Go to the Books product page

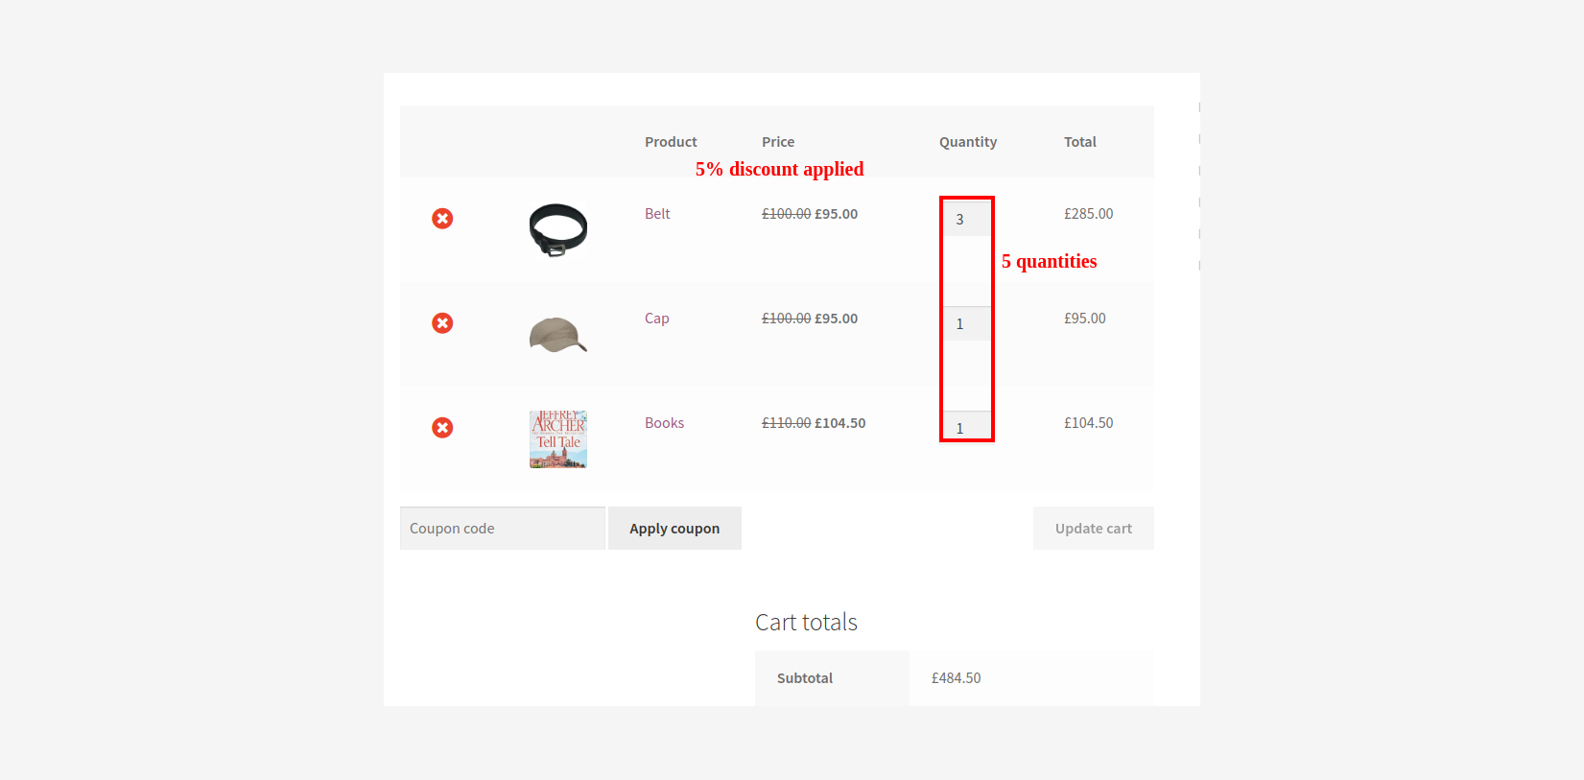coord(664,423)
